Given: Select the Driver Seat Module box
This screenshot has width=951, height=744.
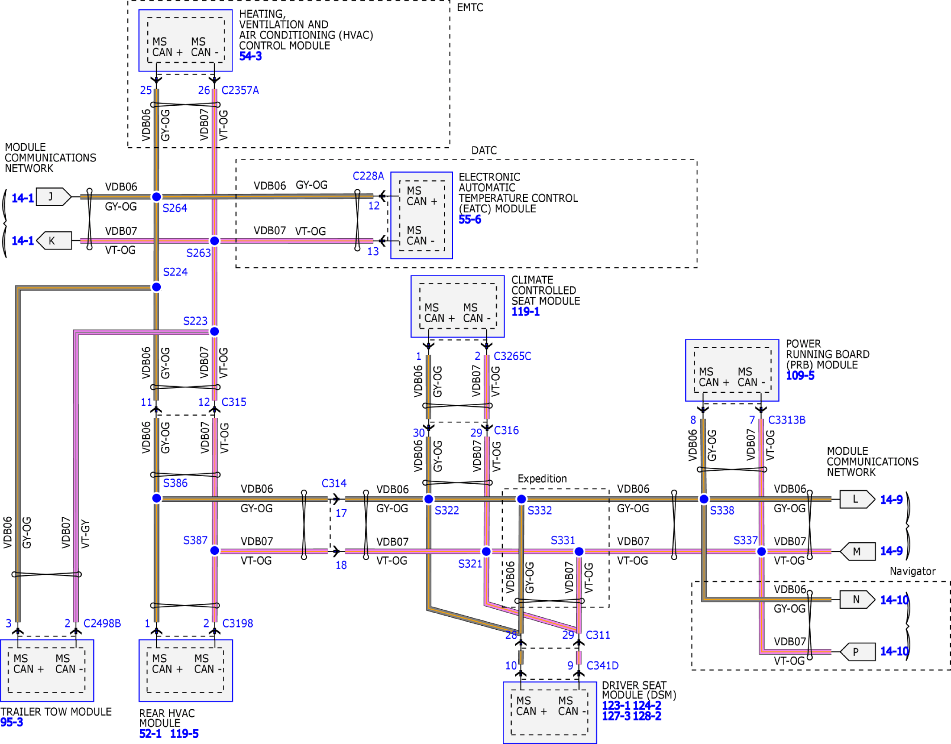Looking at the screenshot, I should tap(549, 712).
